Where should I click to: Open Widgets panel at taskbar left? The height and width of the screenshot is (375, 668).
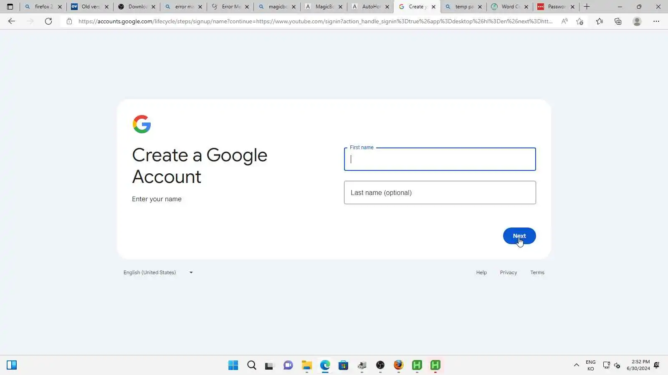(x=12, y=365)
